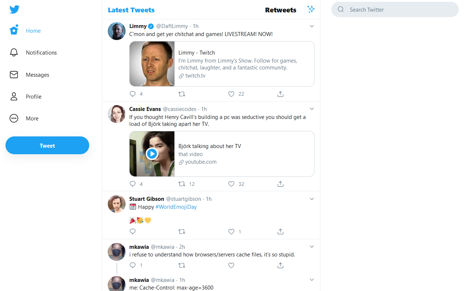Viewport: 466px width, 291px height.
Task: Like mkawia's cache files tweet
Action: click(x=231, y=265)
